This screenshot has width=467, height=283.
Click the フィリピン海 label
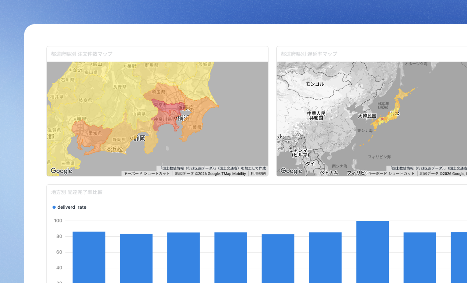coord(379,157)
